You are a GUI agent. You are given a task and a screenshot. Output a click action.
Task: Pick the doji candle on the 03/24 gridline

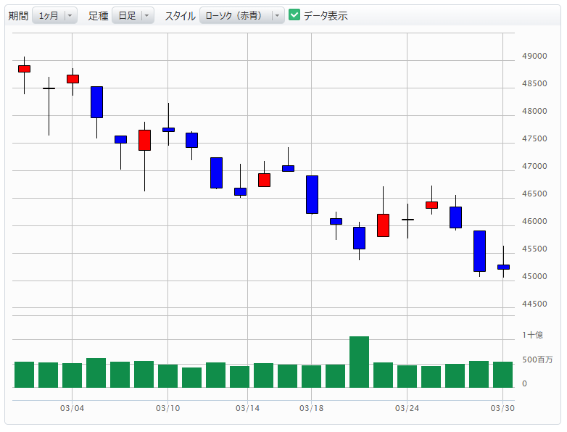click(x=407, y=220)
